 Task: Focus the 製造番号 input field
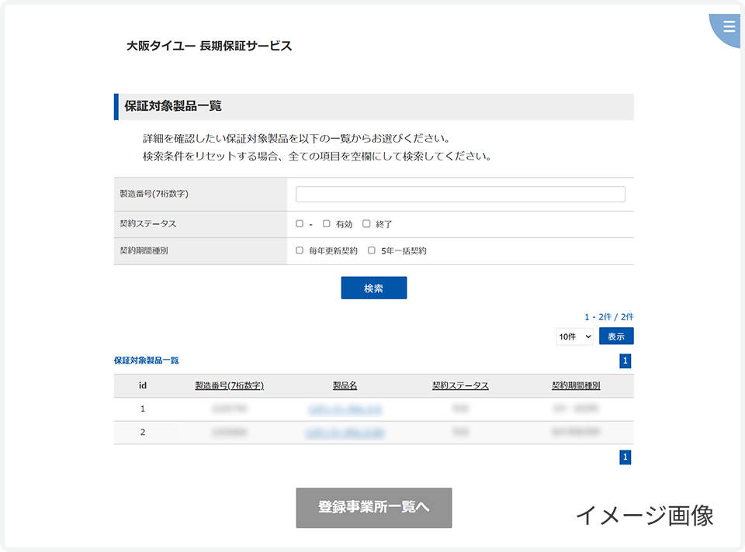pos(460,194)
